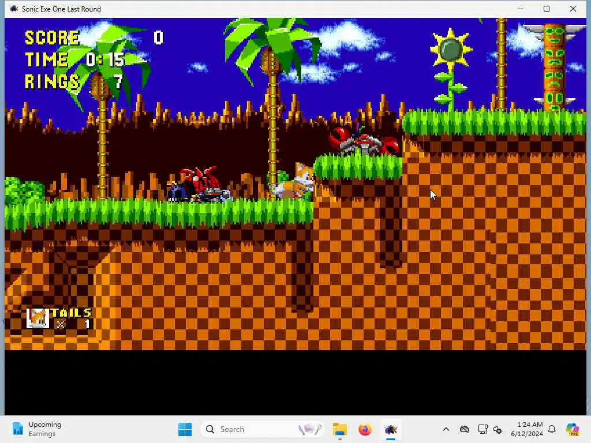Viewport: 591px width, 443px height.
Task: Click the SCORE label in HUD
Action: click(x=52, y=37)
